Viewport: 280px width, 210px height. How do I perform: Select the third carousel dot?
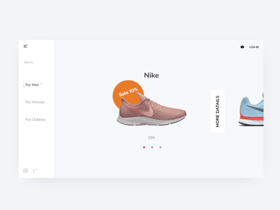pyautogui.click(x=160, y=147)
